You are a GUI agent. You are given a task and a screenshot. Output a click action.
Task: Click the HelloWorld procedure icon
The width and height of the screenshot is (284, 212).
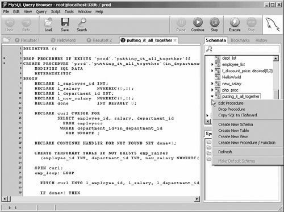tap(218, 77)
